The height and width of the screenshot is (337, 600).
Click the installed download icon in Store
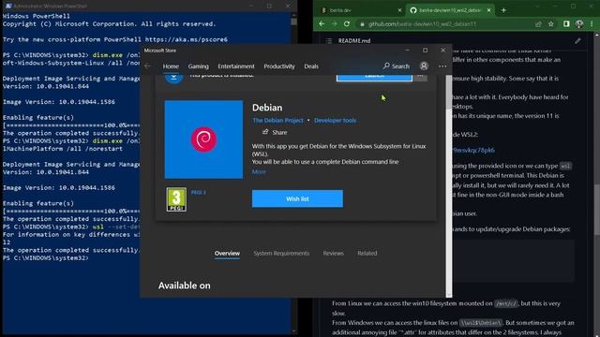coord(173,78)
